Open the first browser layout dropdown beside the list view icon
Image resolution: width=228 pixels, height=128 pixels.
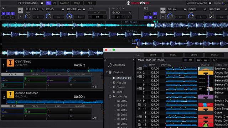pos(199,60)
